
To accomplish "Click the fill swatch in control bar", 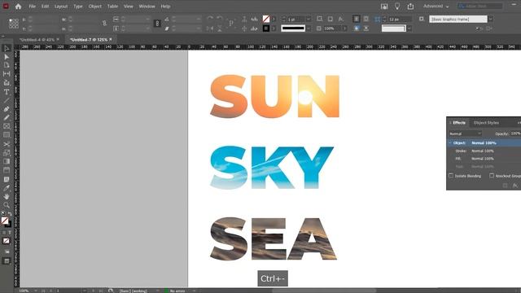I will point(266,20).
